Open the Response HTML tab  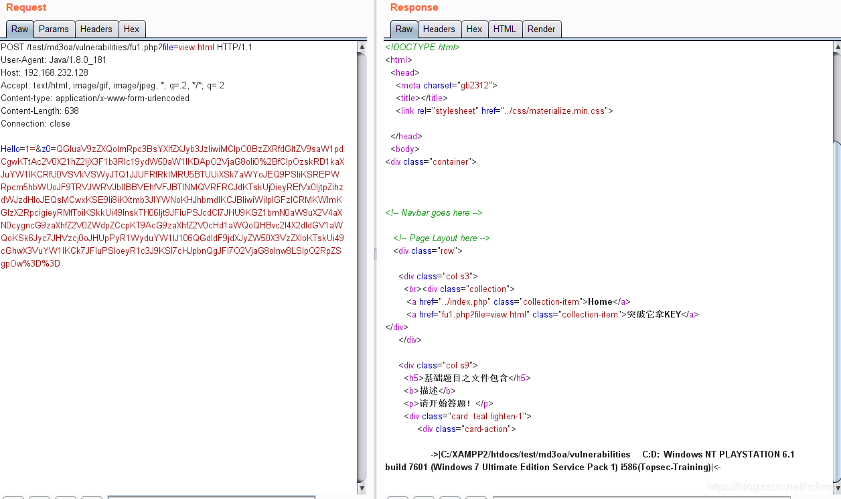point(505,29)
